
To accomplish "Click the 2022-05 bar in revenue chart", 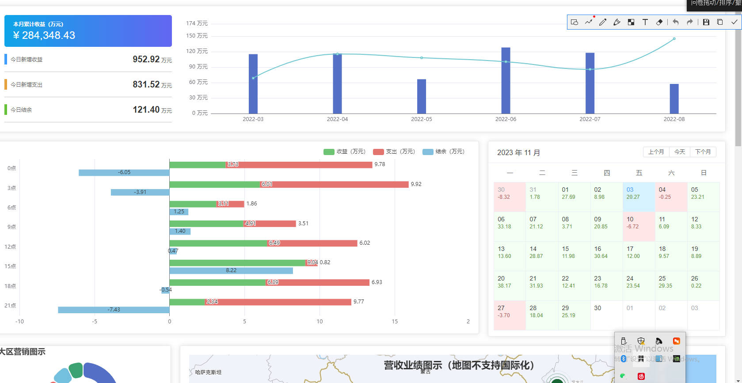I will (422, 96).
